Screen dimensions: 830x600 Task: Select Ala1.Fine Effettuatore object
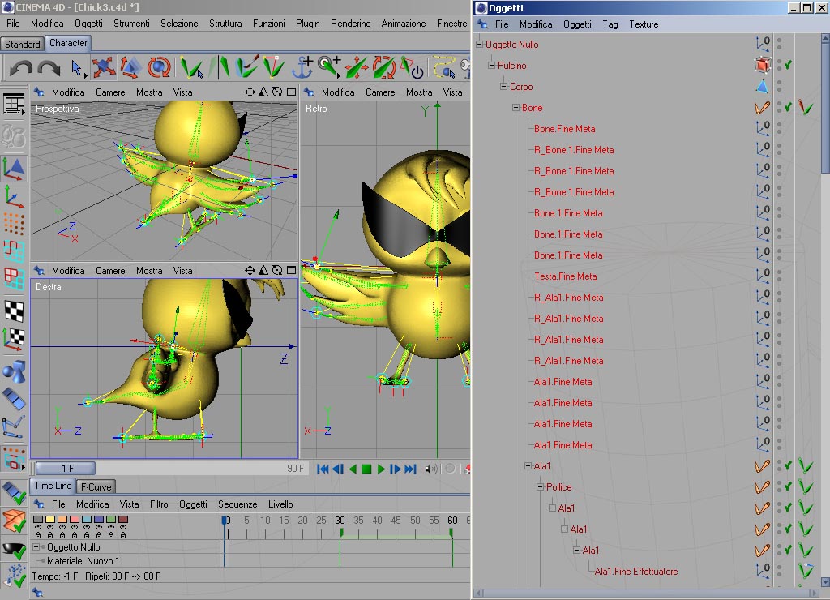pyautogui.click(x=635, y=572)
